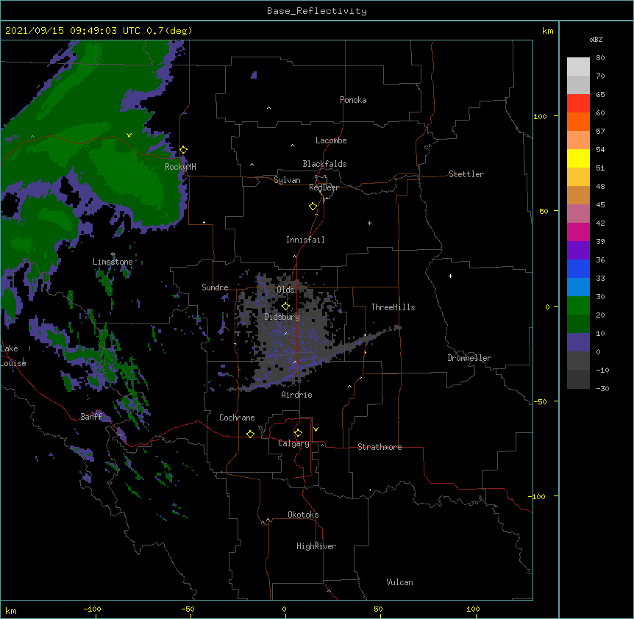
Task: Click the RockyMH label
Action: tap(180, 166)
